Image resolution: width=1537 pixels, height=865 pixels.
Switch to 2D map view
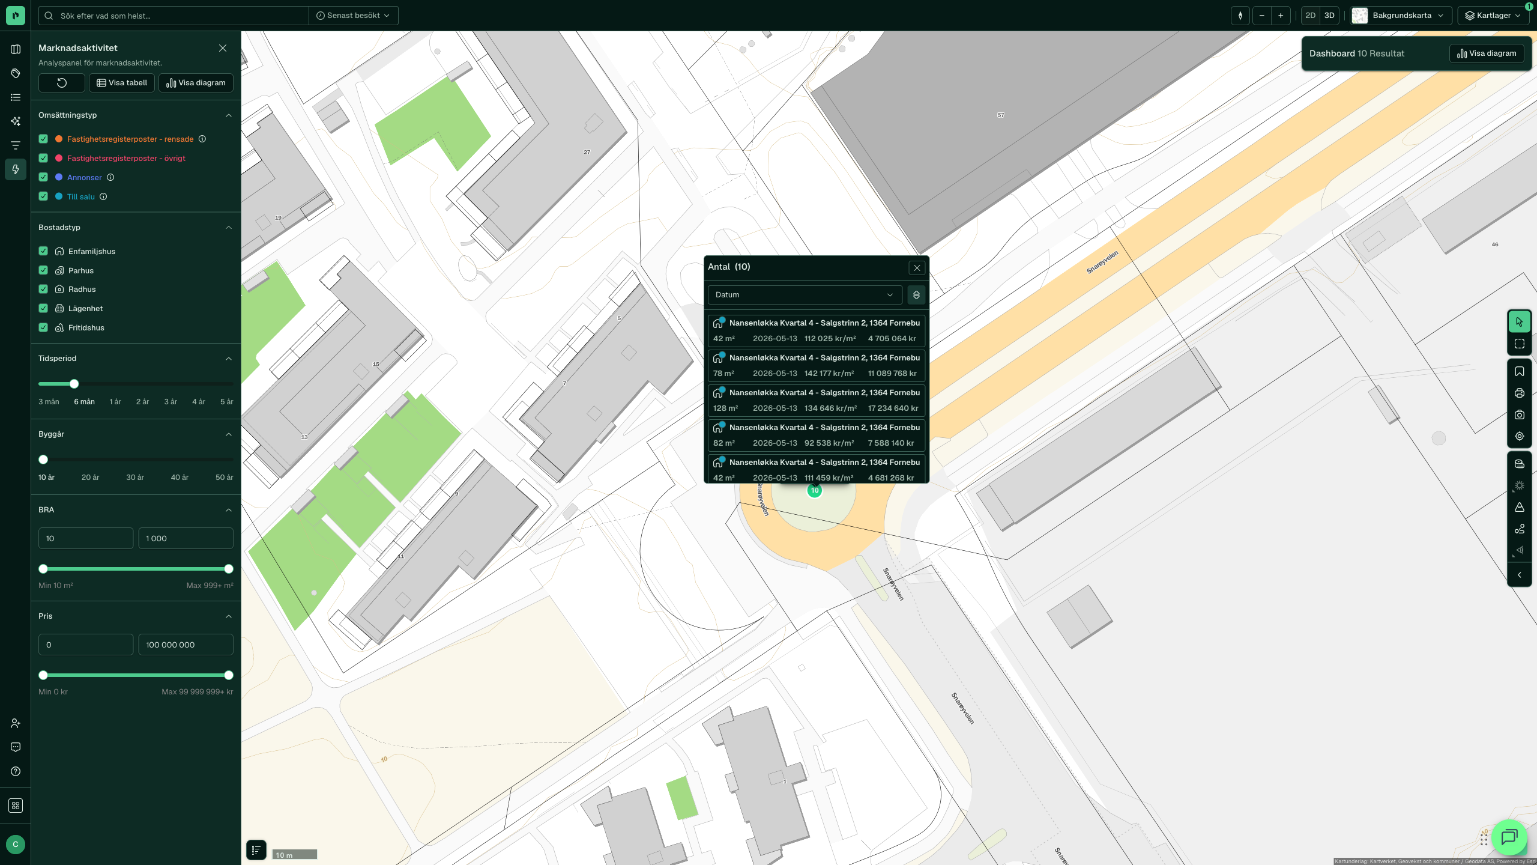tap(1311, 16)
